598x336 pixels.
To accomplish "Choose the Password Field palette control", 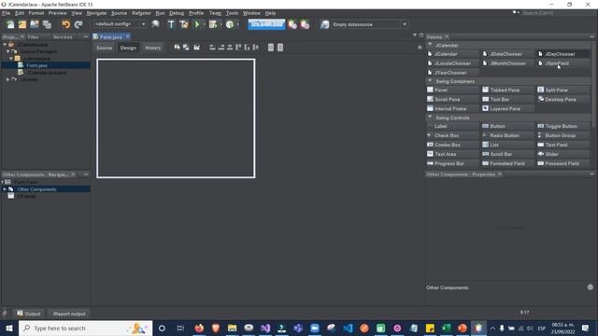I will coord(563,163).
